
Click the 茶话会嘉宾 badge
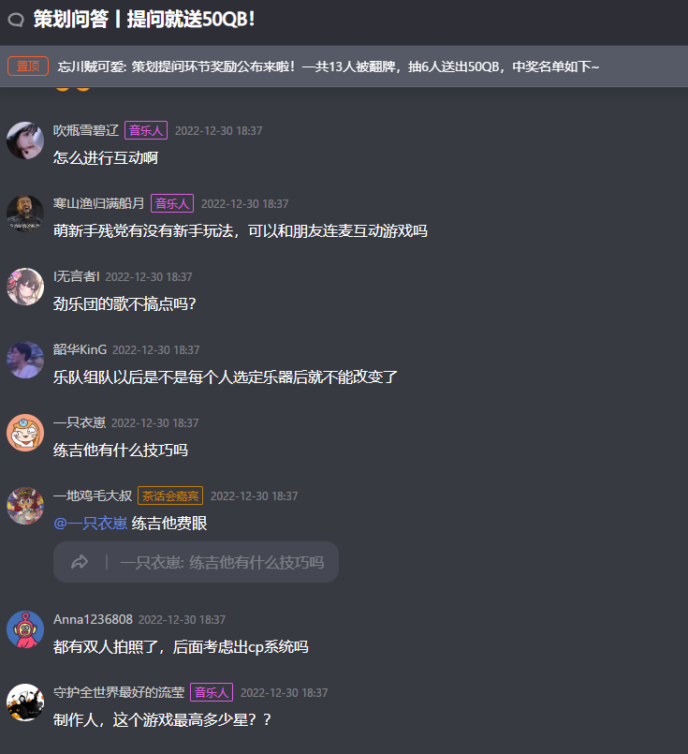coord(170,495)
